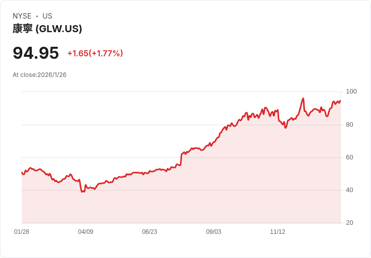
Task: Click the +1.65(+1.77%) price change
Action: pyautogui.click(x=95, y=53)
